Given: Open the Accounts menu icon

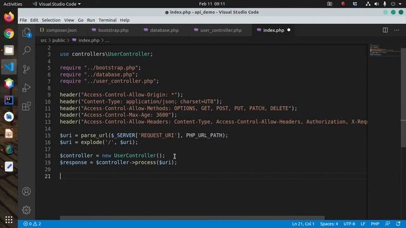Looking at the screenshot, I should [27, 191].
